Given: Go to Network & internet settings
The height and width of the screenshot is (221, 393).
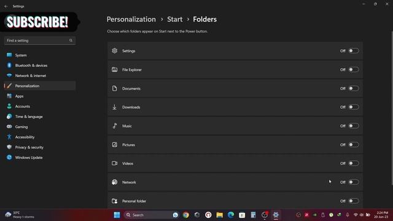Looking at the screenshot, I should click(x=40, y=76).
